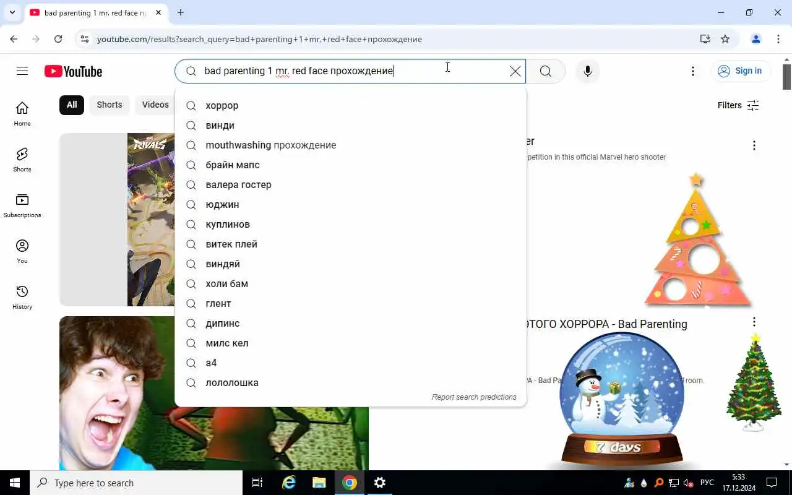Go back with browser back arrow
792x495 pixels.
[14, 39]
